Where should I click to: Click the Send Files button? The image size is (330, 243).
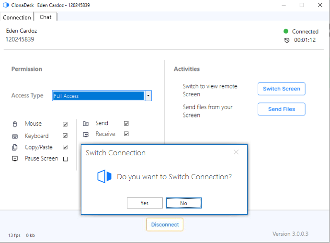point(281,109)
